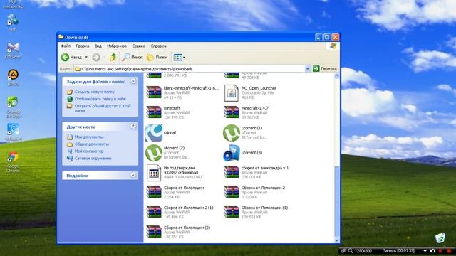
Task: Click the file list scrollbar down arrow
Action: pyautogui.click(x=337, y=240)
